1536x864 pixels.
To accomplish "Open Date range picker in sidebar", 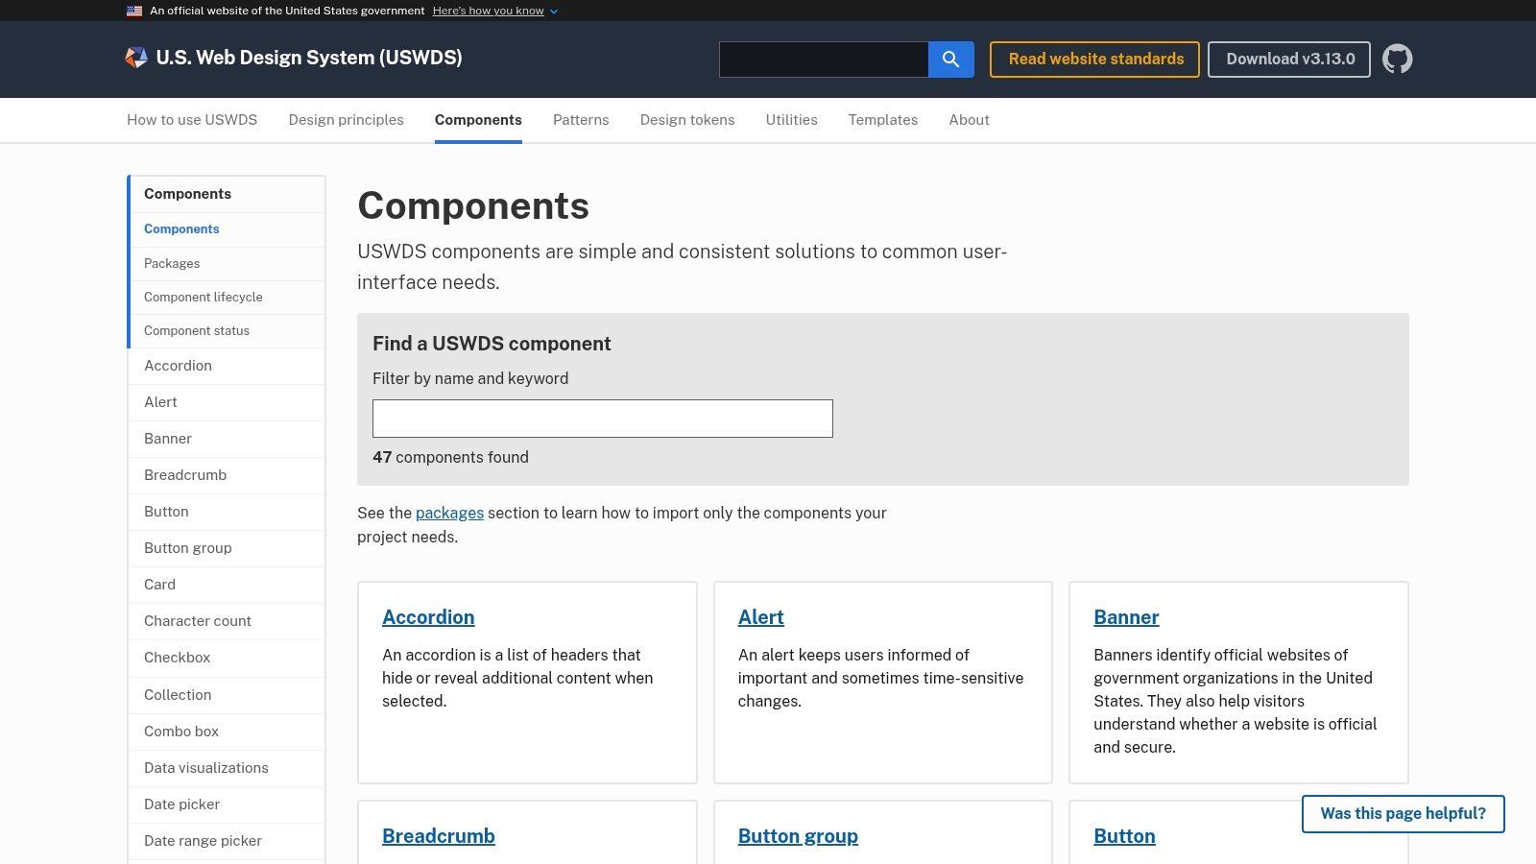I will point(227,841).
